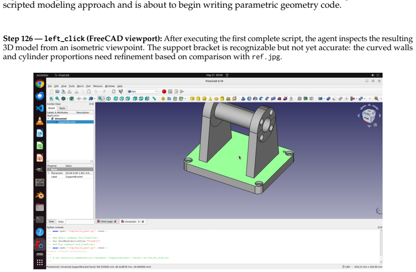Save the document with the save icon
Screen dimensions: 416x272
[63, 92]
